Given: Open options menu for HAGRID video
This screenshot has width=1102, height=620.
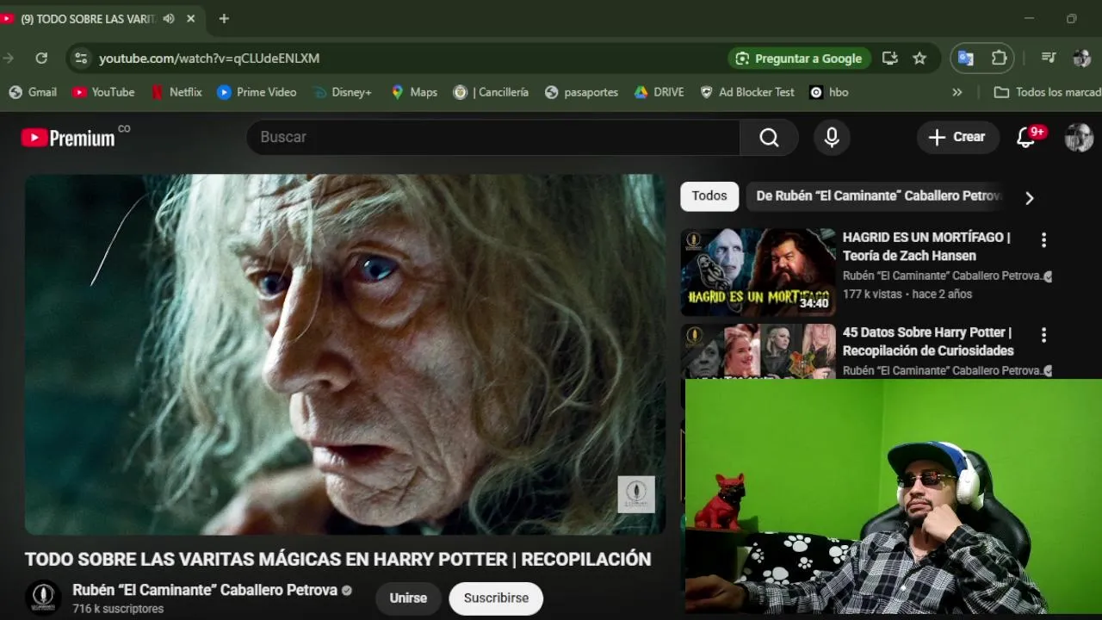Looking at the screenshot, I should coord(1043,240).
